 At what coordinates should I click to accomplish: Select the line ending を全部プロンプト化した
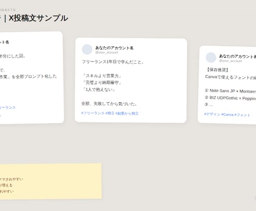pyautogui.click(x=28, y=77)
